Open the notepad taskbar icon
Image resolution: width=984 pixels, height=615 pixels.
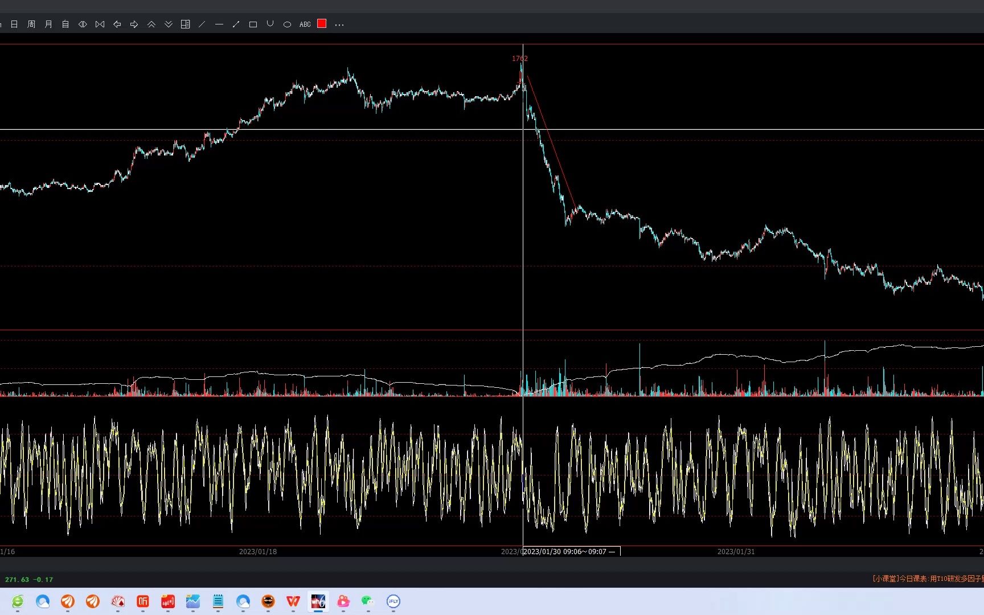pos(218,601)
